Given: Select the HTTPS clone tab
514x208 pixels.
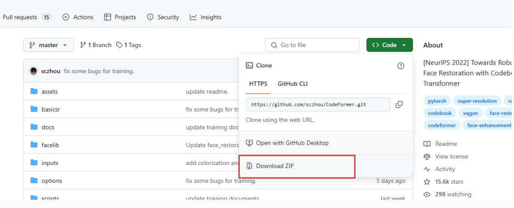Looking at the screenshot, I should [x=258, y=84].
